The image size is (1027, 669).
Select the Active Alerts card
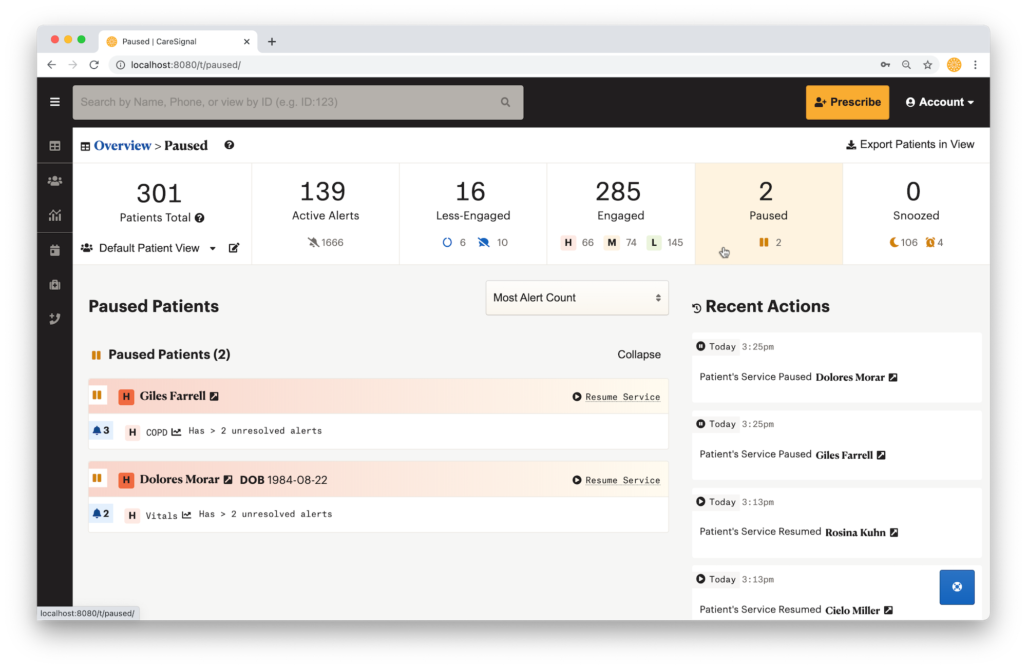coord(326,214)
